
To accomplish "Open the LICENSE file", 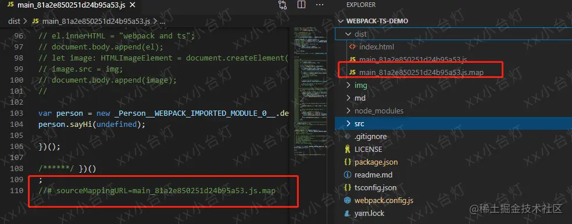I will 369,149.
